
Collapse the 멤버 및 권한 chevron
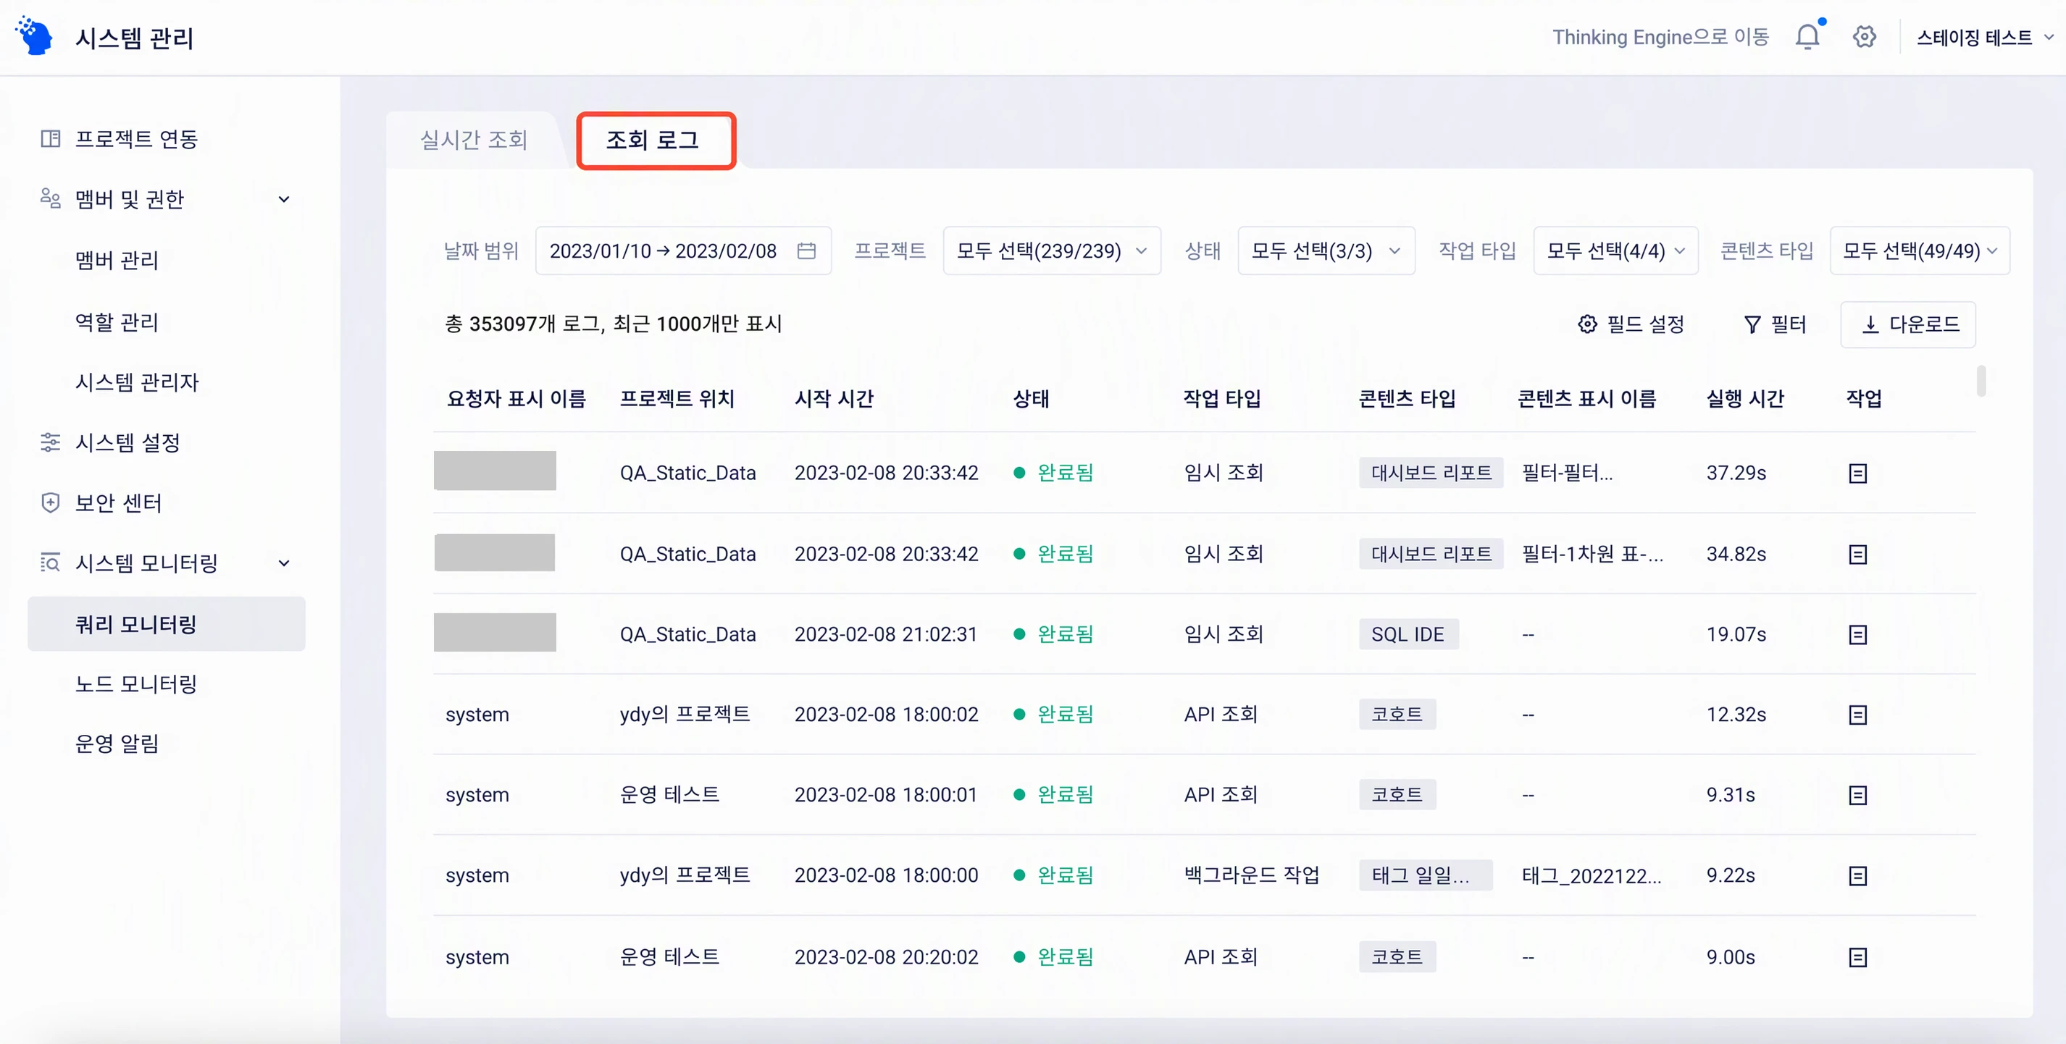(284, 200)
